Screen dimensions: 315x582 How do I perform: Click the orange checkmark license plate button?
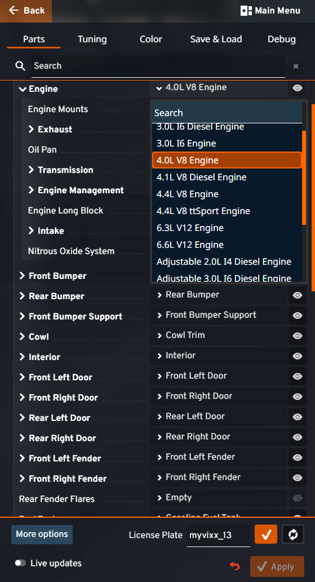coord(266,534)
